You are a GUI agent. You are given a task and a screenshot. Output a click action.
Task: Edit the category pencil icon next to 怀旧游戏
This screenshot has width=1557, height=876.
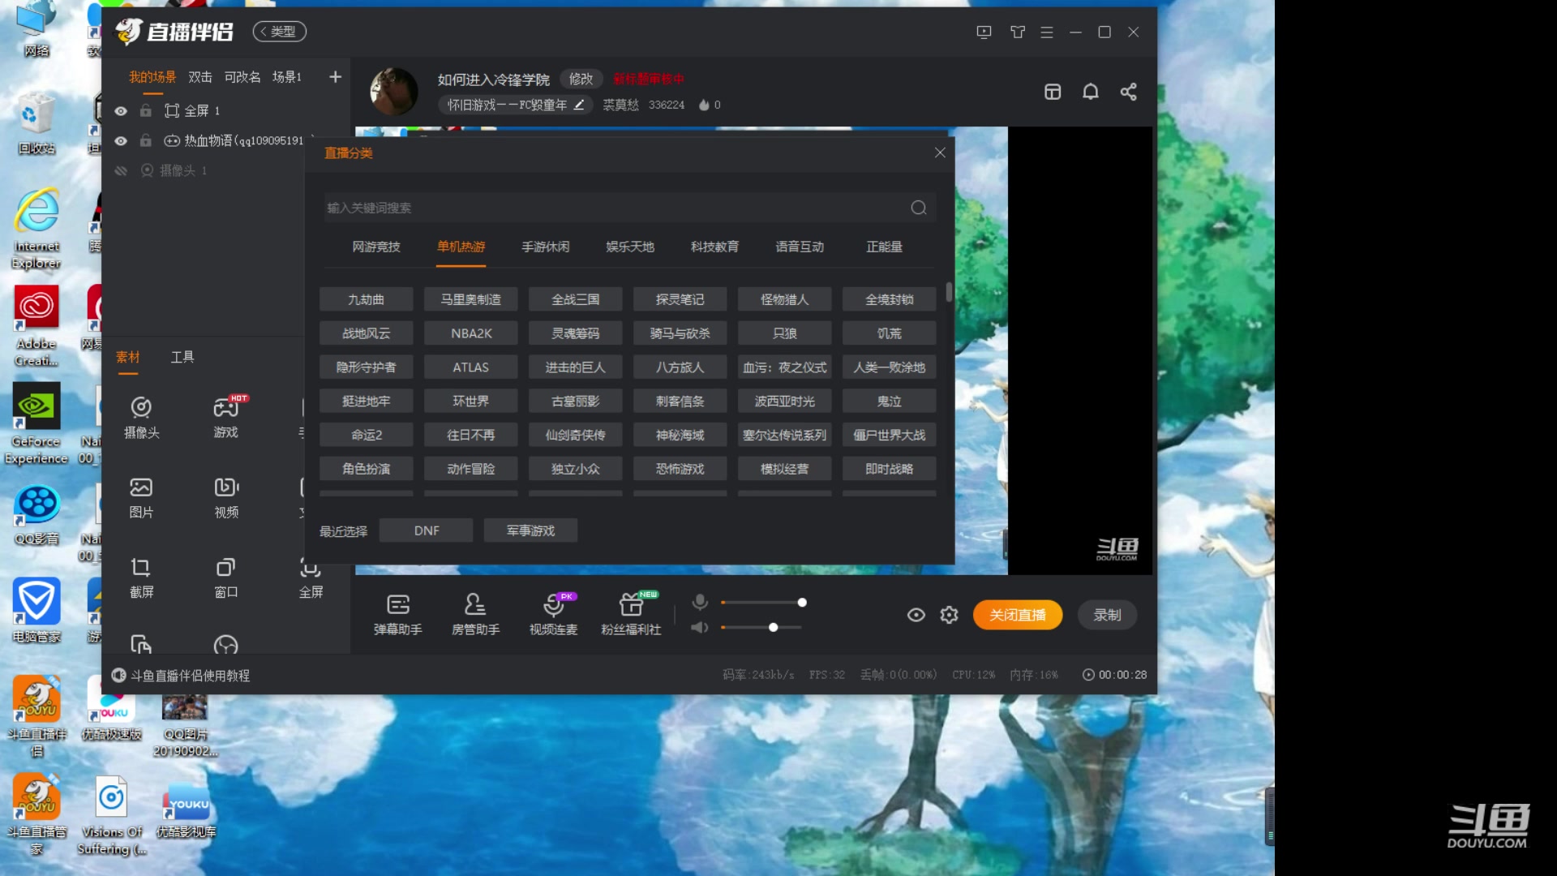(579, 105)
